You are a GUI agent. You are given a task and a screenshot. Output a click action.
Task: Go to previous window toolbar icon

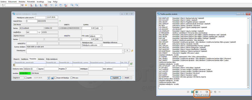72,5
